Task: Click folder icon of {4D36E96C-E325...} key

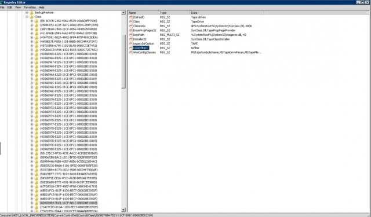Action: pyautogui.click(x=37, y=83)
